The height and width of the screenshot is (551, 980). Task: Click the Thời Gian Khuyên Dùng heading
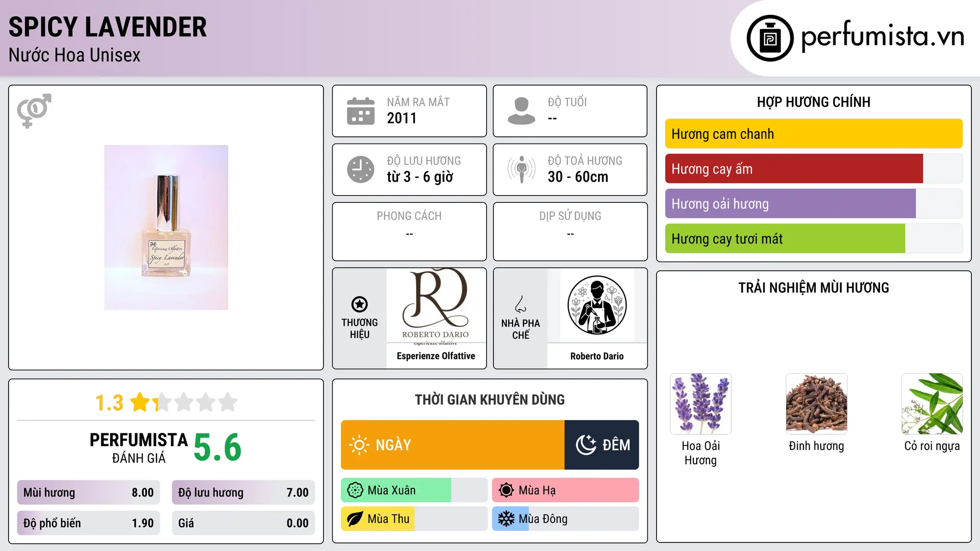(490, 399)
